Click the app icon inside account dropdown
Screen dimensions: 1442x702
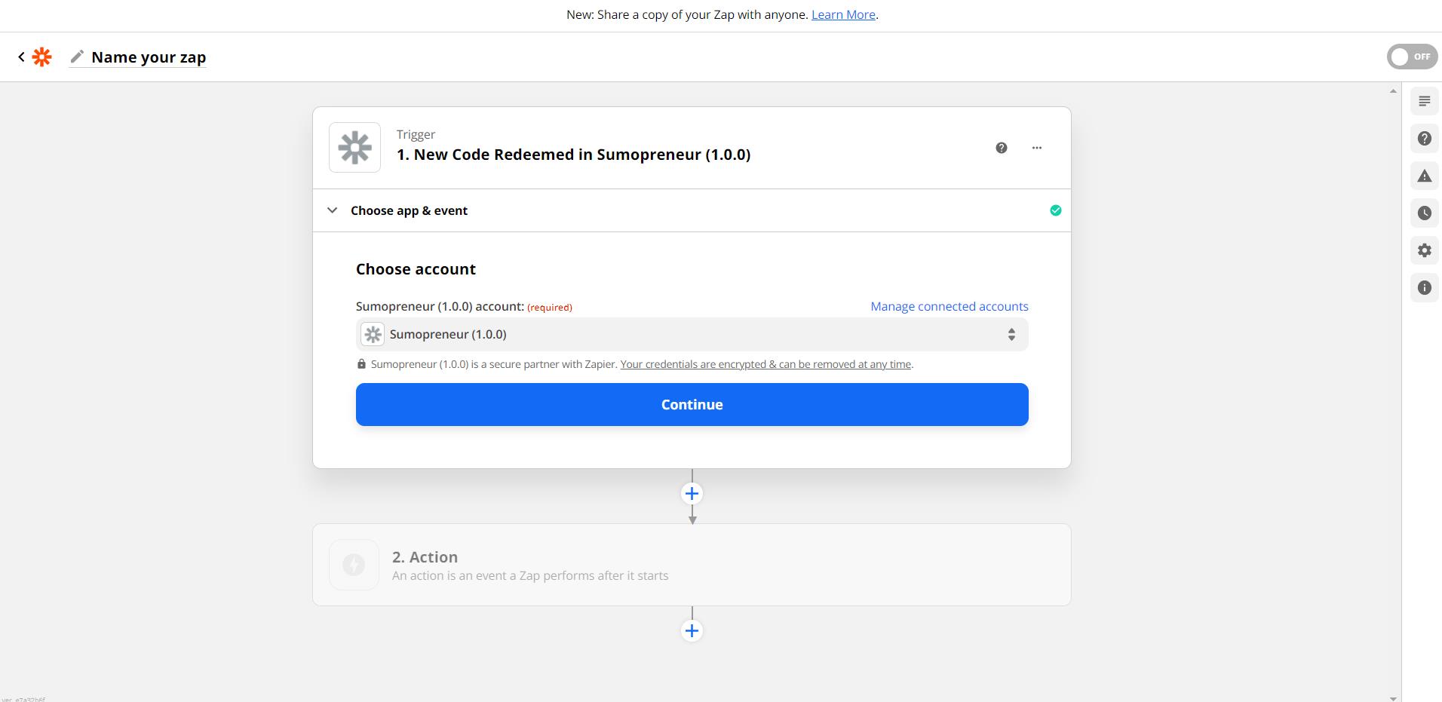(x=373, y=334)
